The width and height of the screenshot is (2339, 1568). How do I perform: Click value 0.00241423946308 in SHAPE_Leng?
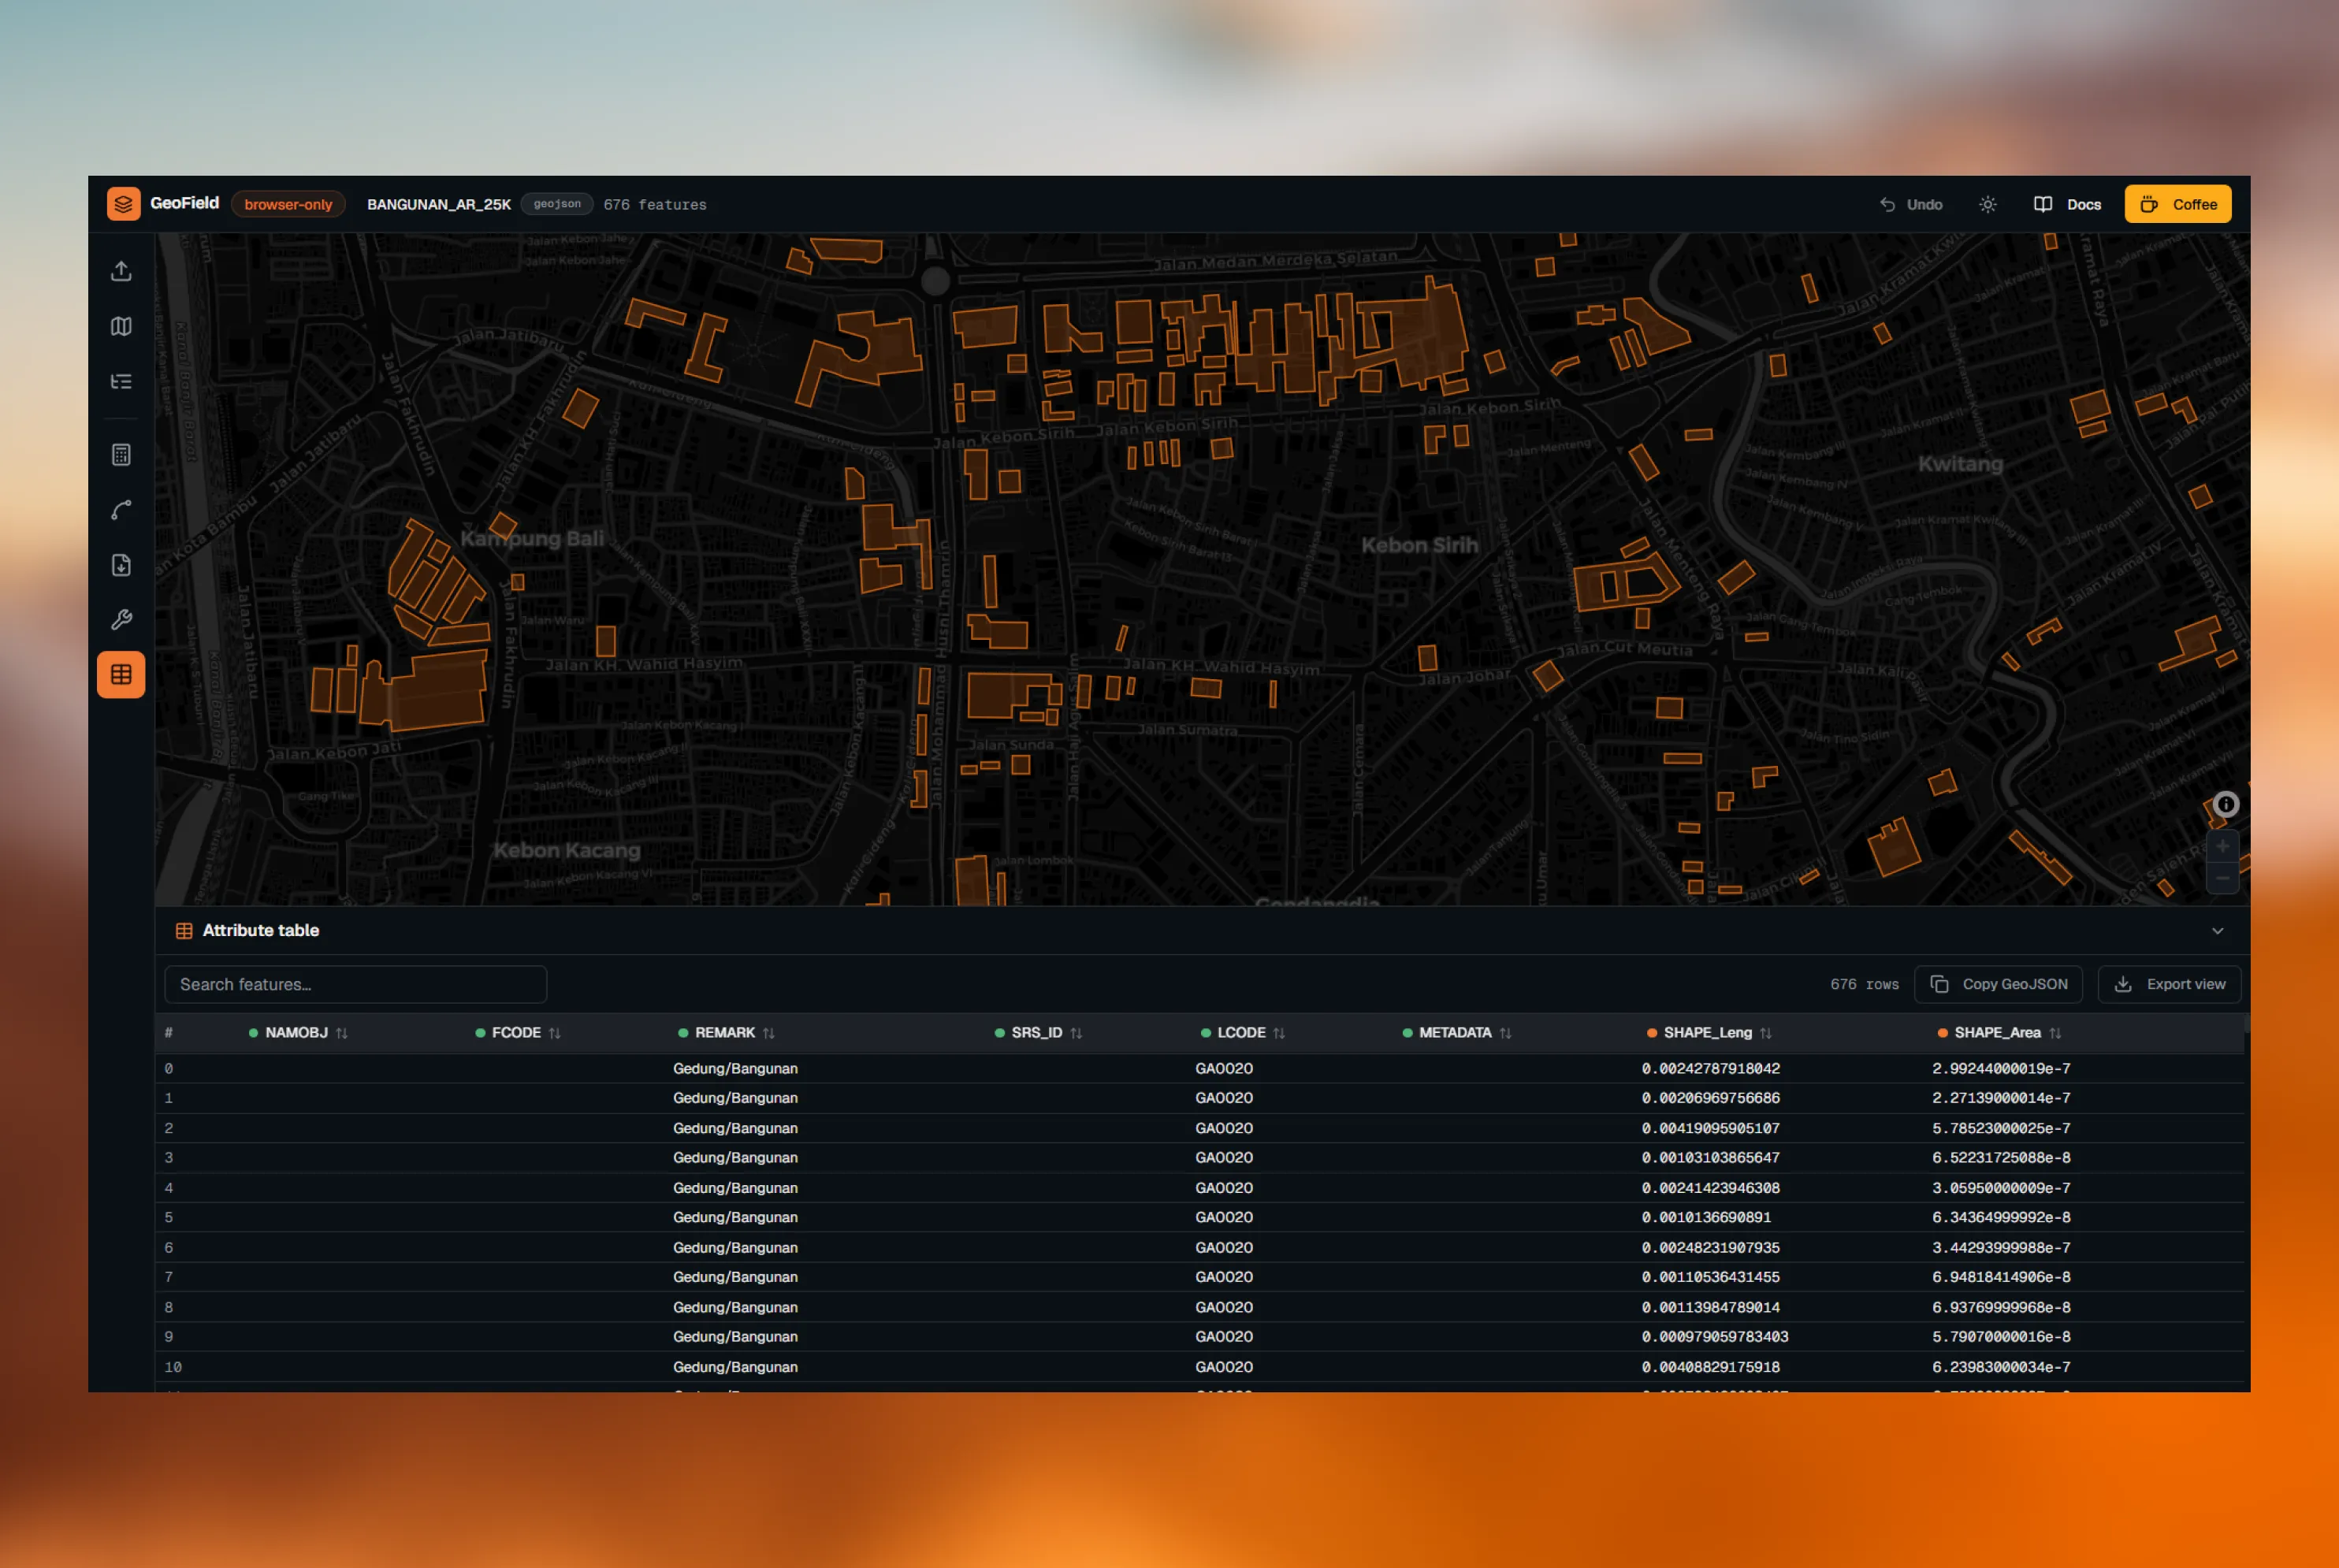coord(1710,1188)
